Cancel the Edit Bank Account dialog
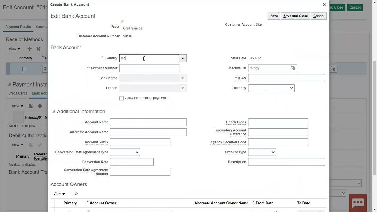 click(x=319, y=16)
